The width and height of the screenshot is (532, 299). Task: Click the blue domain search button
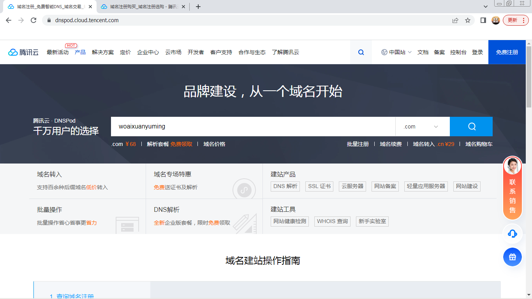click(x=471, y=127)
